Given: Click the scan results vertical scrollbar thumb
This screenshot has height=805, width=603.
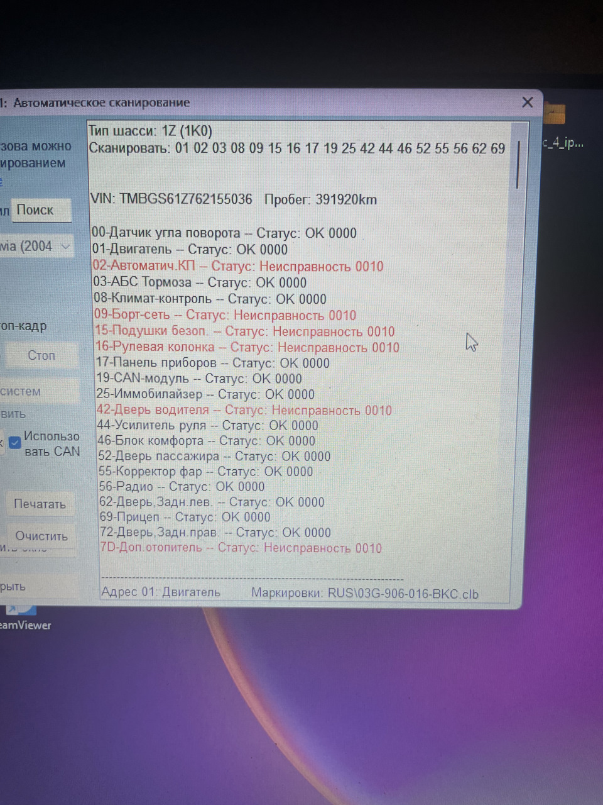Looking at the screenshot, I should coord(518,165).
